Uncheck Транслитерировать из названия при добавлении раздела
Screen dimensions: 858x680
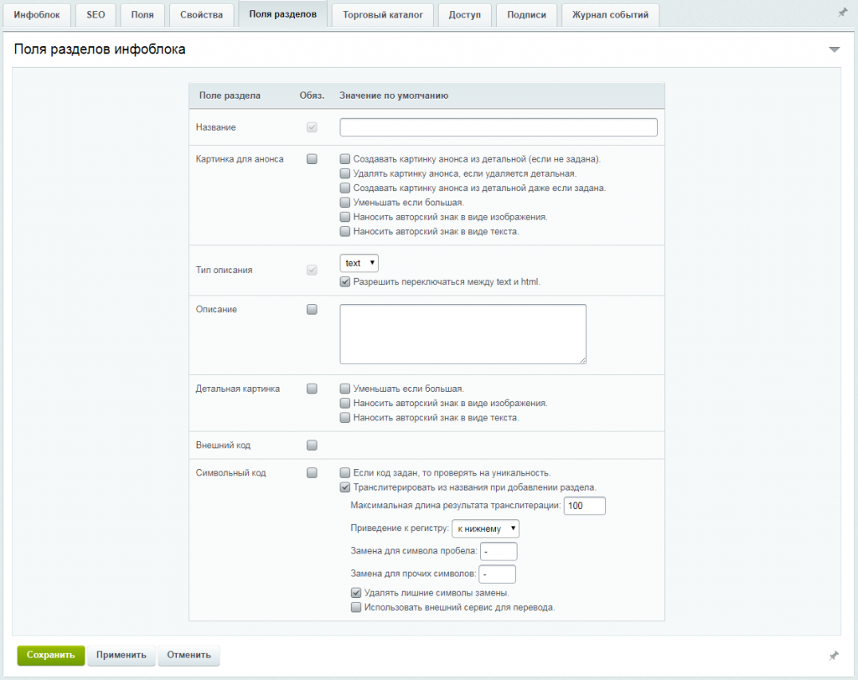pyautogui.click(x=344, y=487)
